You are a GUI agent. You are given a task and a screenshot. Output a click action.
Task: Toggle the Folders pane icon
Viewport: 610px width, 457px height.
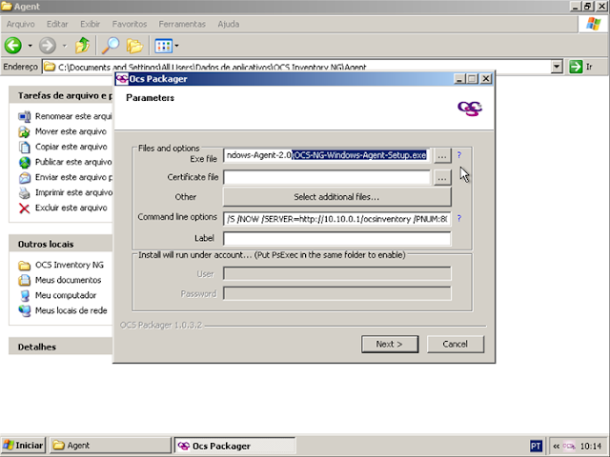(134, 46)
